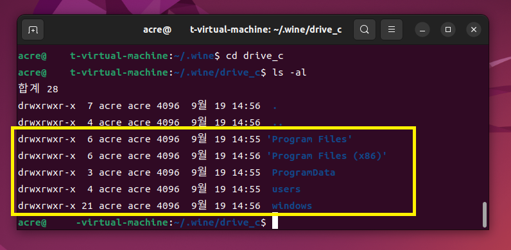The image size is (511, 250).
Task: Click the time 14:56 in windows row
Action: (246, 206)
